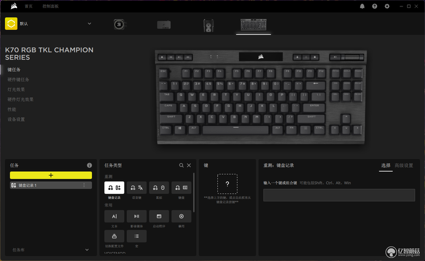425x261 pixels.
Task: Click the keyboard's volume roller
Action: [352, 57]
